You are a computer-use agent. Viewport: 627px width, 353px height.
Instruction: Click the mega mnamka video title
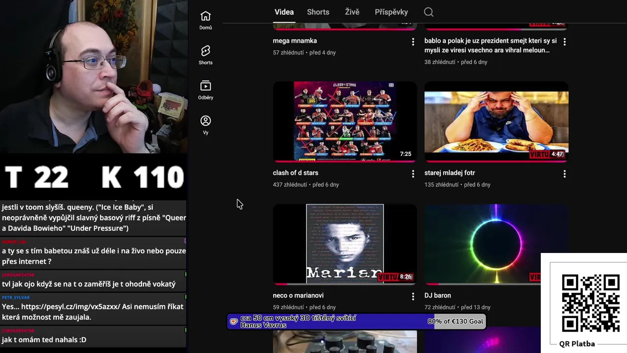coord(295,41)
